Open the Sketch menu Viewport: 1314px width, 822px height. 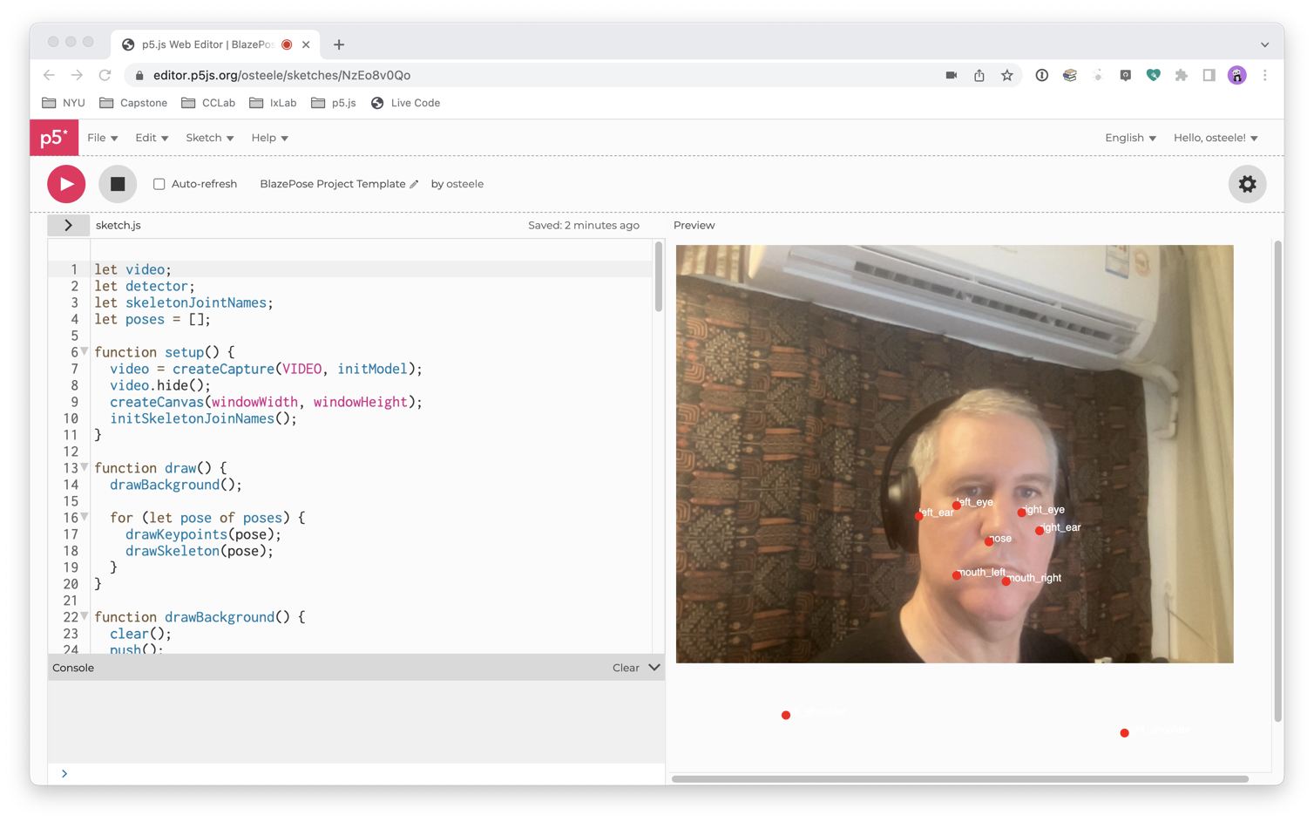click(209, 138)
